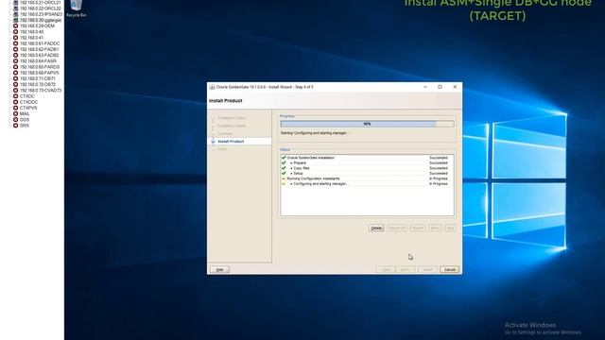
Task: Select second Installation step in wizard sidebar
Action: pyautogui.click(x=232, y=126)
